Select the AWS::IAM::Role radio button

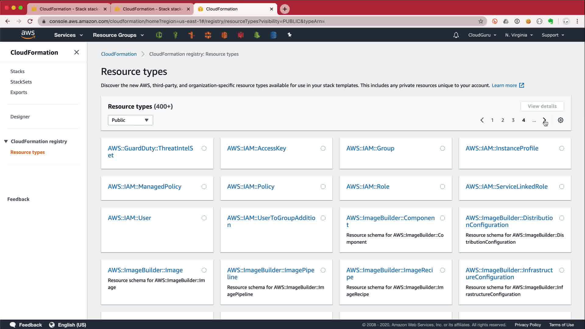(442, 187)
